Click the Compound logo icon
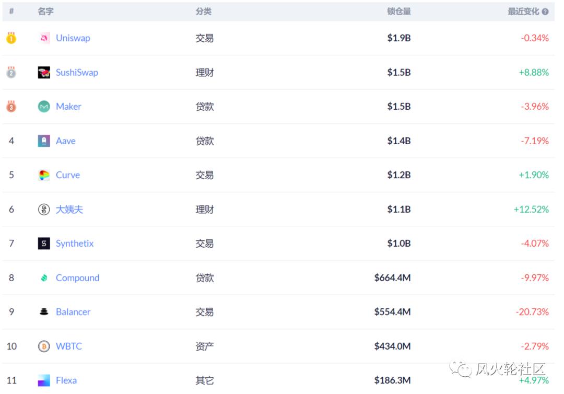 point(44,278)
